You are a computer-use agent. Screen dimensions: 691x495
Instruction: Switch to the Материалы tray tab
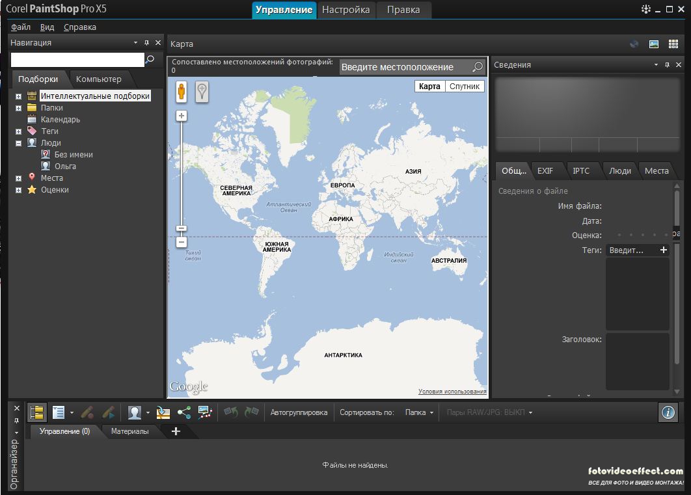pyautogui.click(x=130, y=431)
